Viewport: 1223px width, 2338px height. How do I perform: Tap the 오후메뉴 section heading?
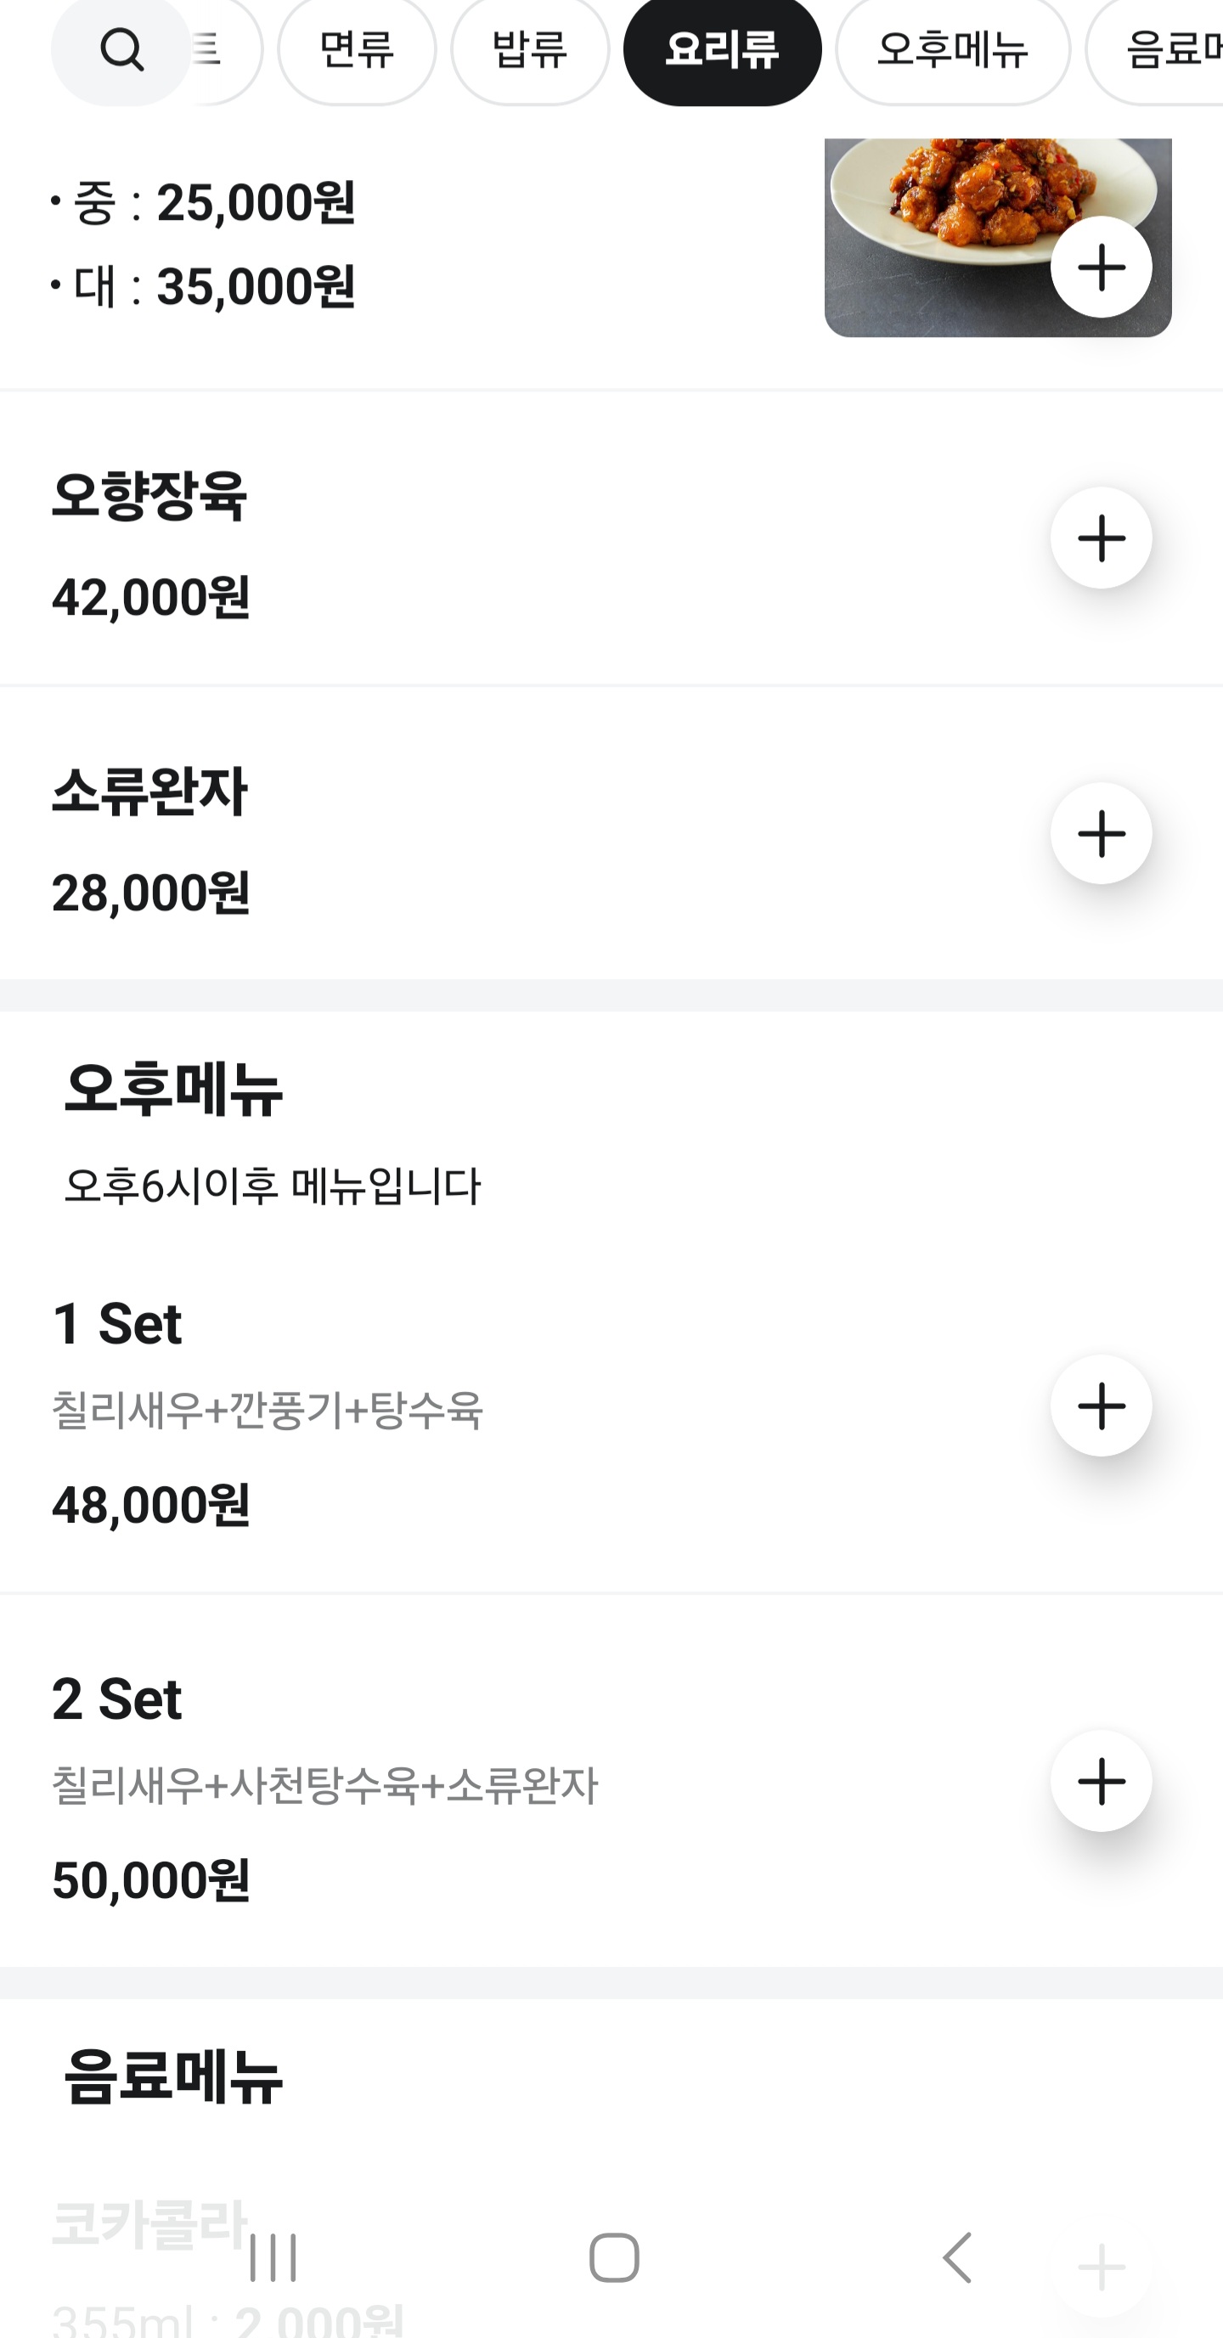173,1089
